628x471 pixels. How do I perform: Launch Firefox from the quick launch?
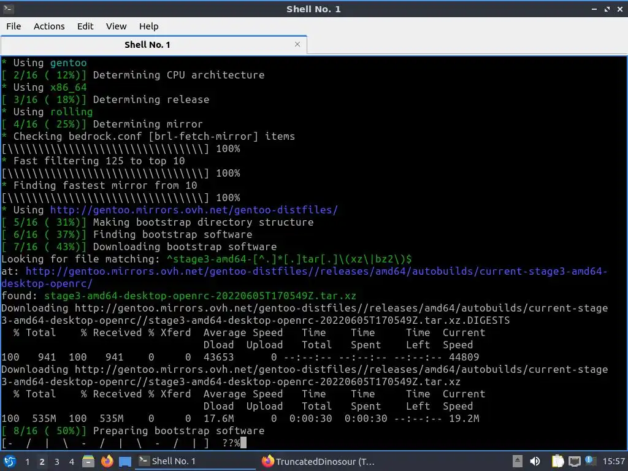click(107, 461)
